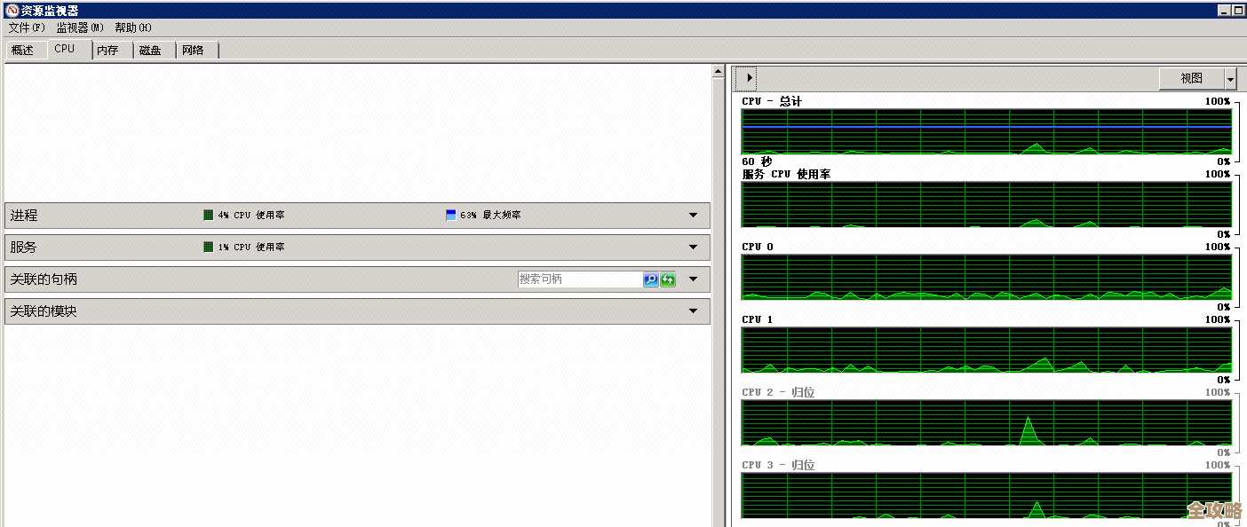Click the blue 最大频率 indicator icon
Screen dimensions: 1247x527
click(450, 216)
